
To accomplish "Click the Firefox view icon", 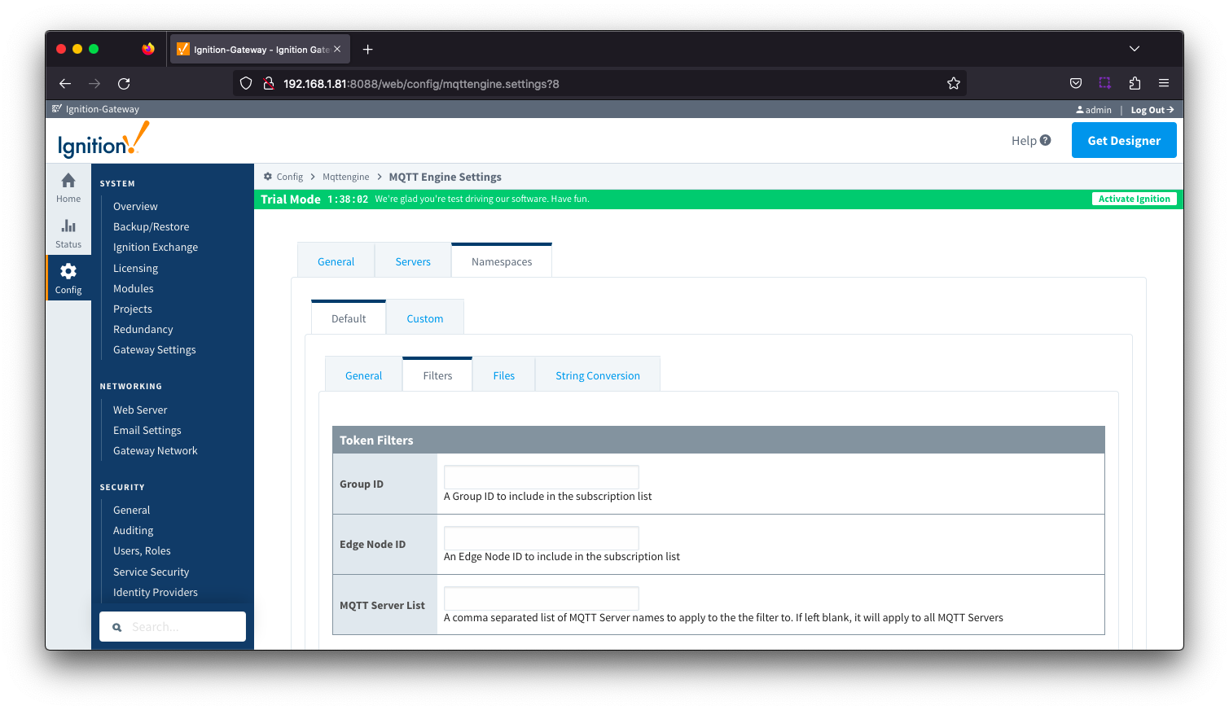I will click(147, 49).
